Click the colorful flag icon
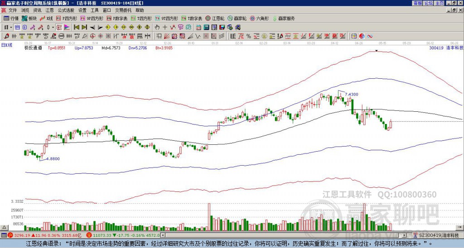The width and height of the screenshot is (464, 248). 67,28
